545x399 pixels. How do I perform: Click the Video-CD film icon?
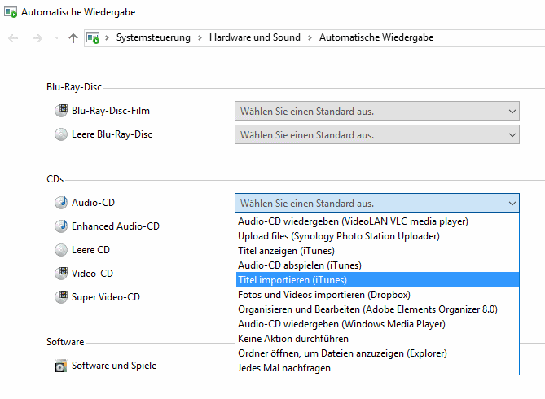coord(61,273)
